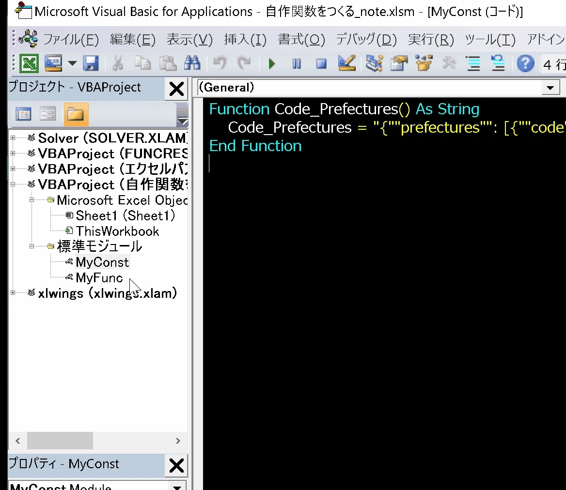Image resolution: width=566 pixels, height=490 pixels.
Task: Select ThisWorkbook in the project tree
Action: (117, 231)
